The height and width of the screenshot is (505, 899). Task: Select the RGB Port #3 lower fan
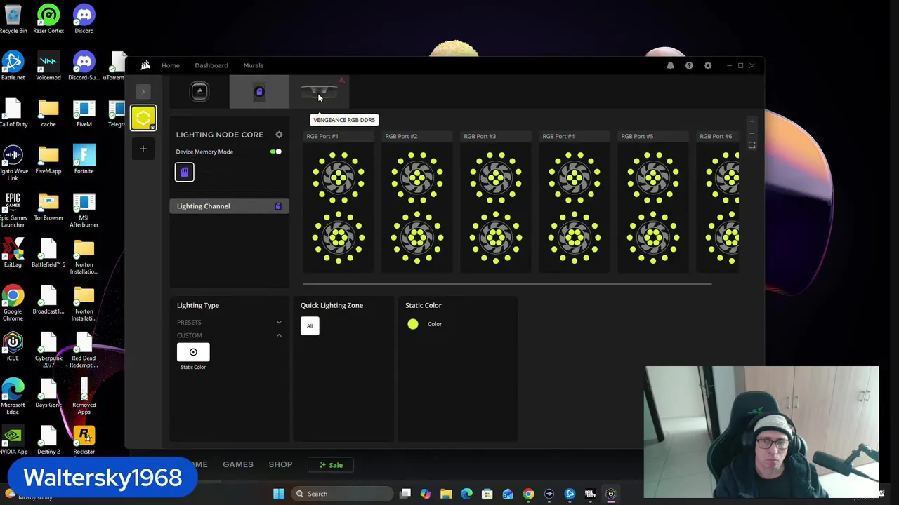click(497, 238)
